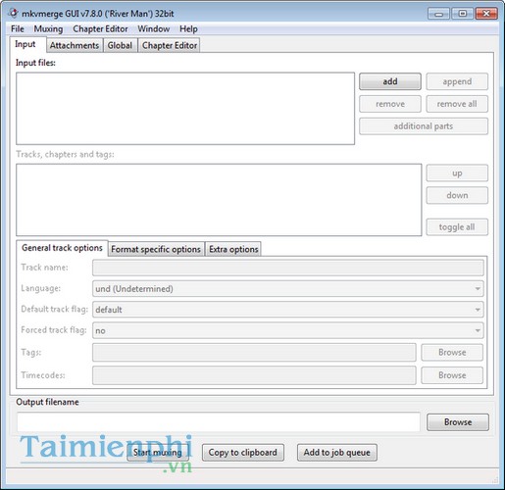Select the Format specific options tab

click(156, 249)
